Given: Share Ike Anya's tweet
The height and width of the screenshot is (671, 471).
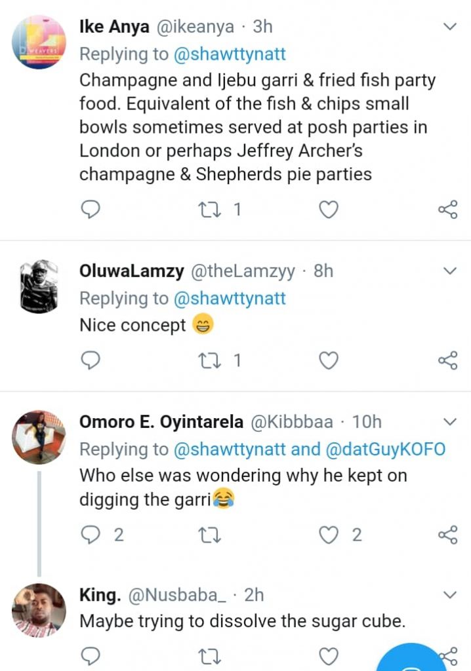Looking at the screenshot, I should (447, 210).
